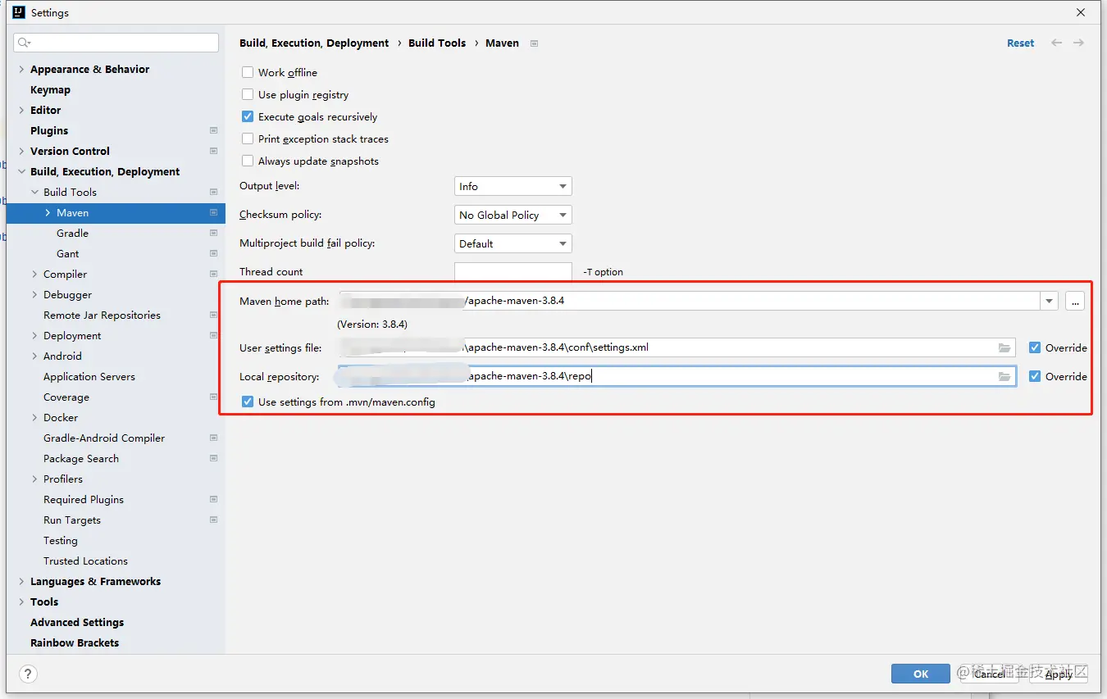This screenshot has width=1107, height=699.
Task: Expand the Docker node
Action: [x=34, y=417]
